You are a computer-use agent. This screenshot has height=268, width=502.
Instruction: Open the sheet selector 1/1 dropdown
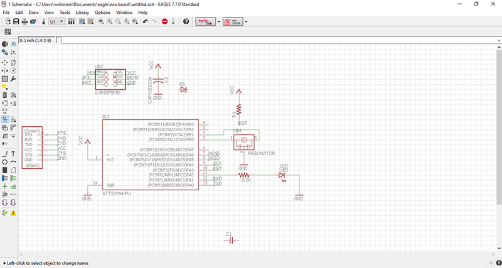[57, 21]
